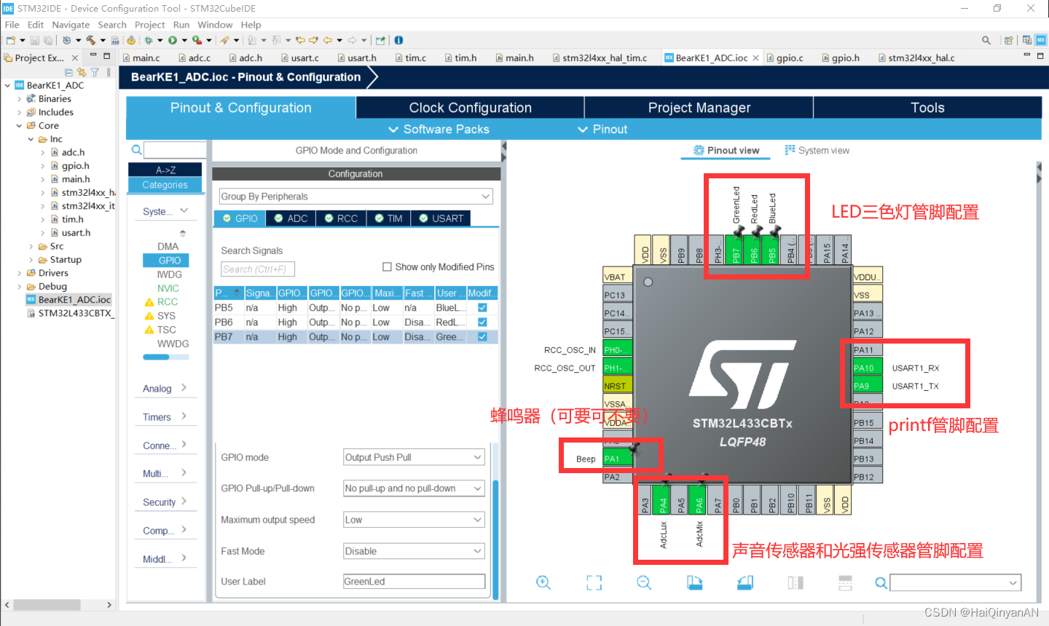Expand the Security category

tap(165, 502)
